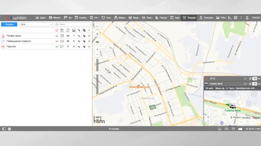
Task: Open the apps grid menu in top bar
Action: (236, 17)
